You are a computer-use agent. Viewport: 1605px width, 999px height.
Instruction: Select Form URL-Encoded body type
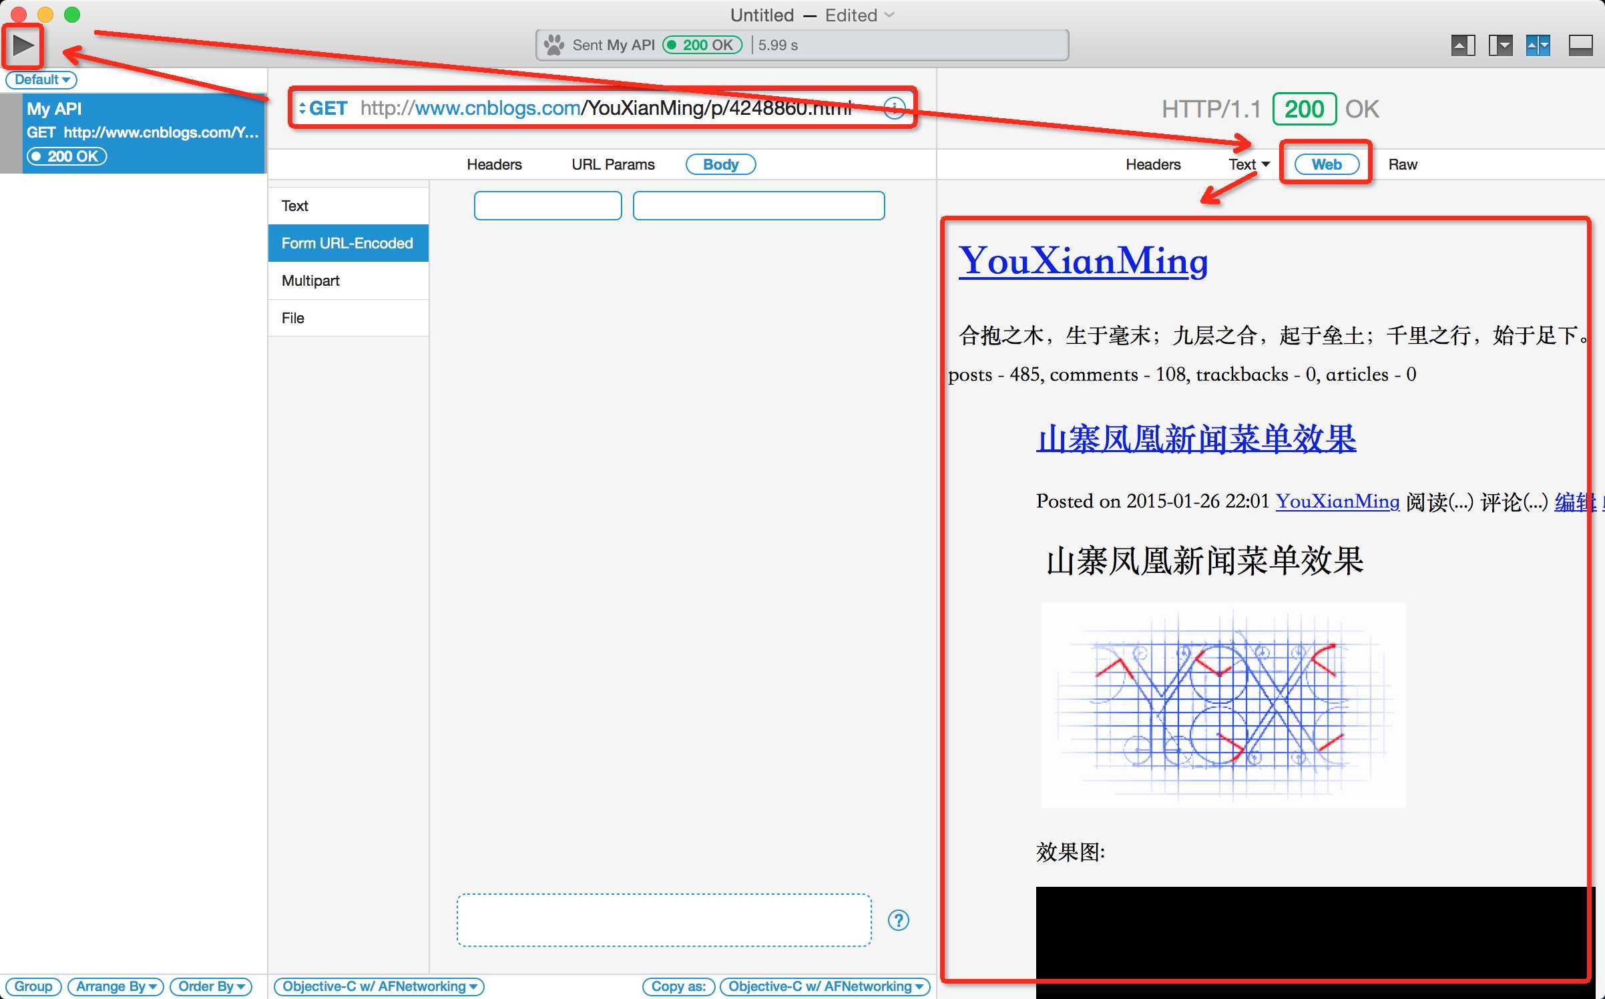349,243
